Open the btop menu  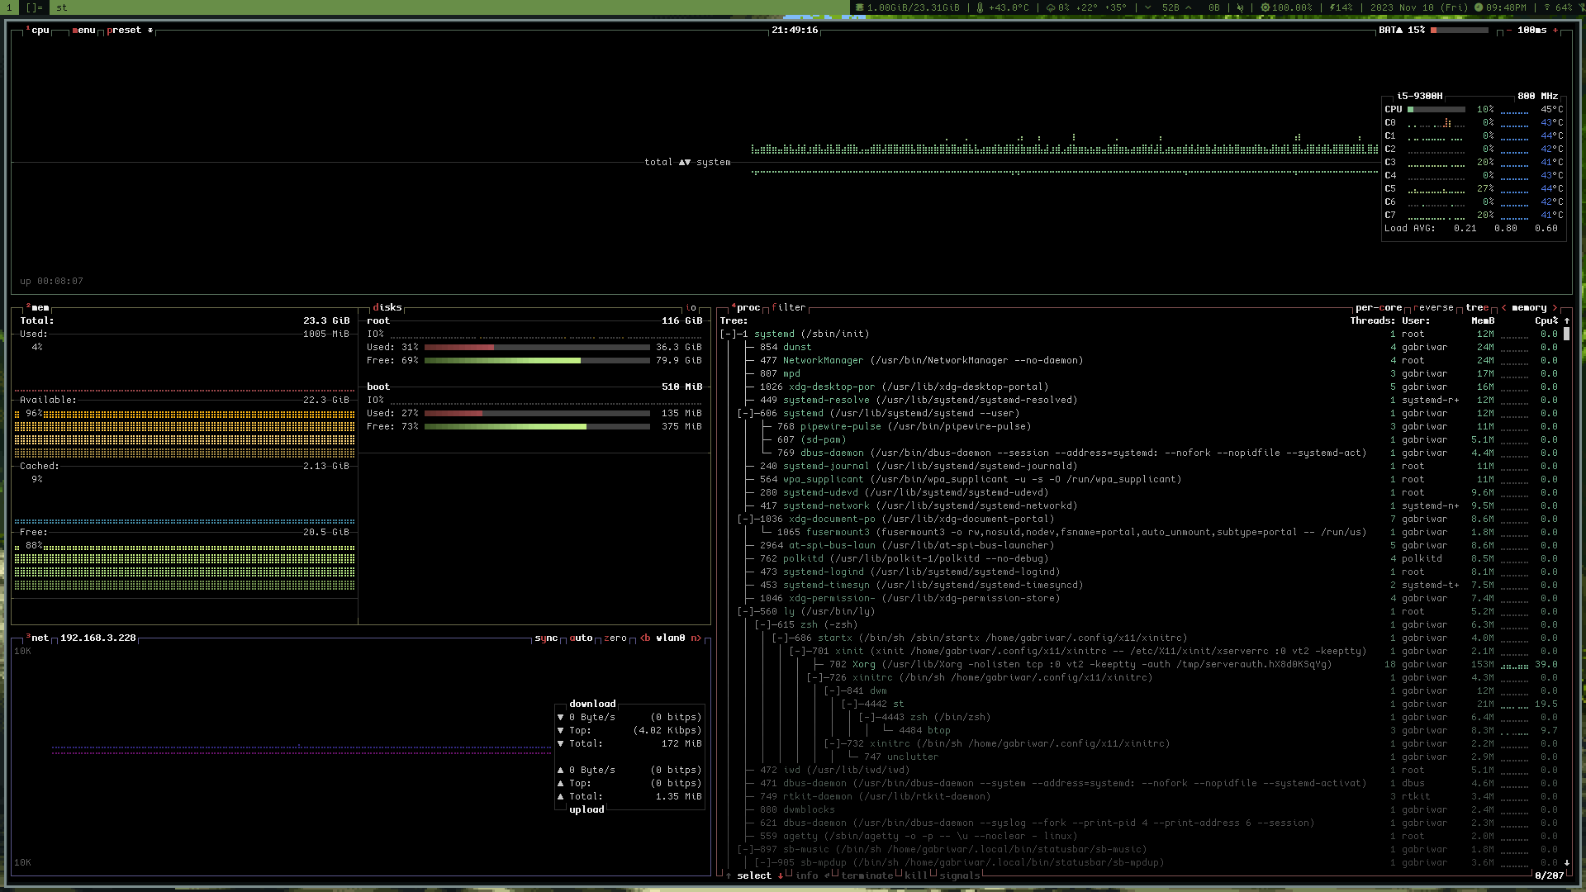(84, 31)
